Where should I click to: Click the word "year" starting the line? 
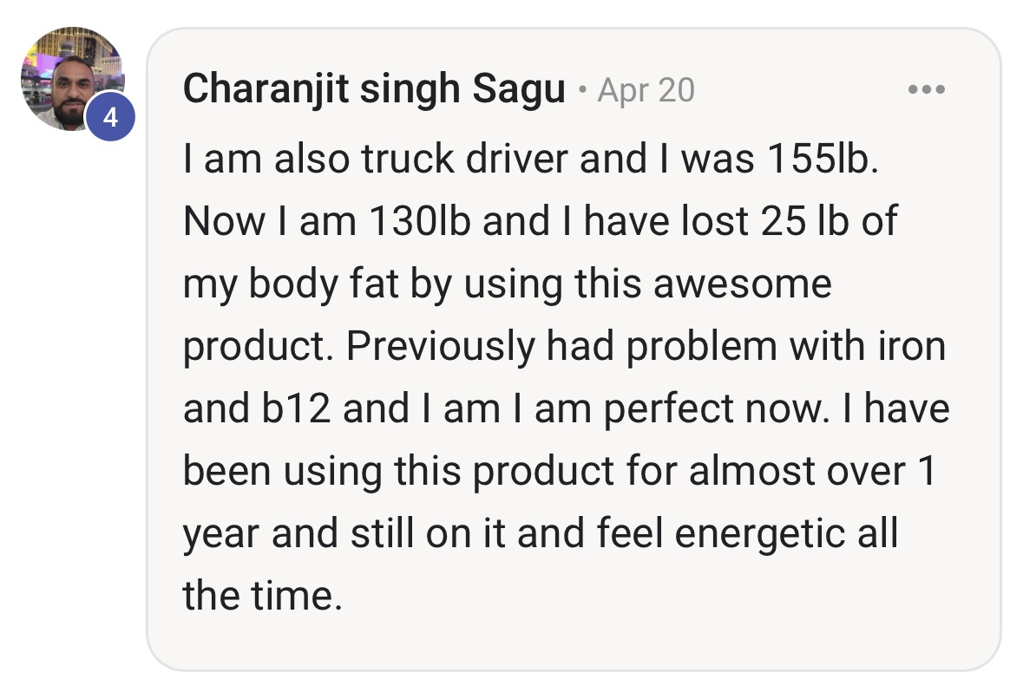220,535
